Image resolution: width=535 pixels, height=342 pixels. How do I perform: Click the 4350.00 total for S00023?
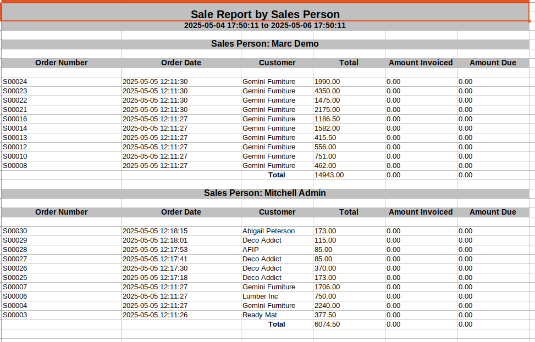click(349, 91)
